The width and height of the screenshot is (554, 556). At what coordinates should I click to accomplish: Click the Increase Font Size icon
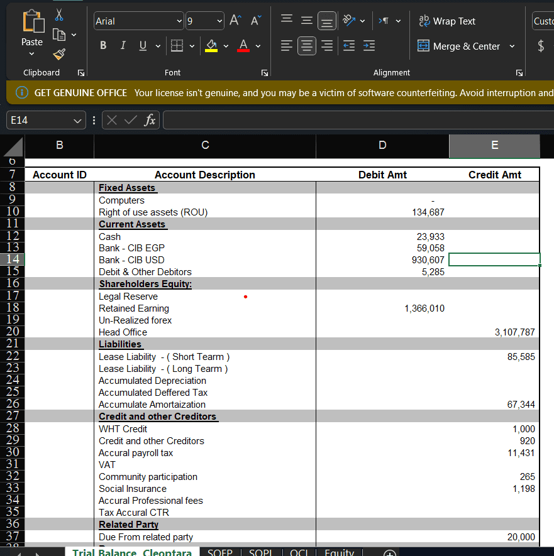coord(235,21)
